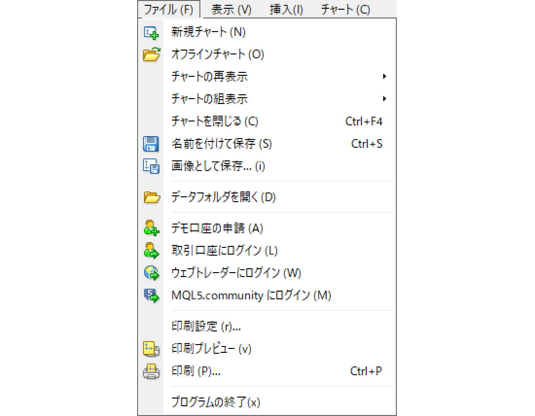Select チャートの再表示 menu entry

(x=210, y=76)
